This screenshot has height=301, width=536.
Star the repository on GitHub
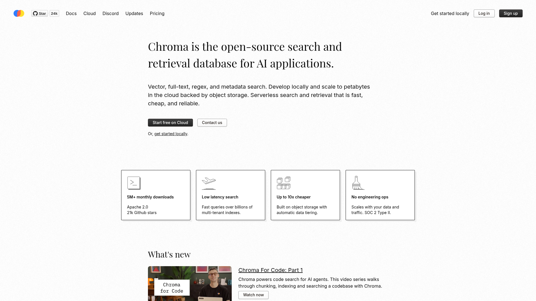pyautogui.click(x=39, y=13)
